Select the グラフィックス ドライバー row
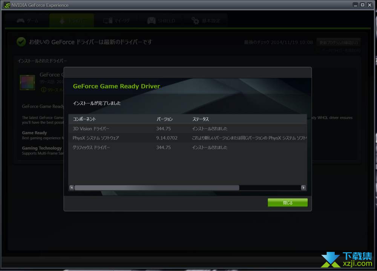This screenshot has height=271, width=377. (187, 148)
